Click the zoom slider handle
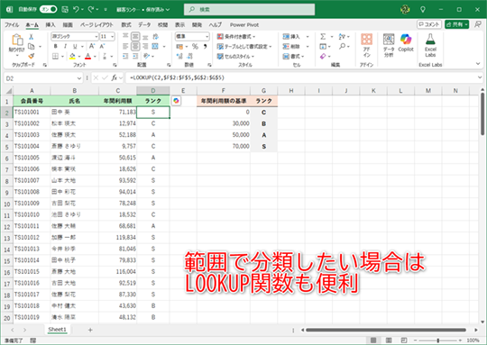The height and width of the screenshot is (345, 487). coord(438,340)
